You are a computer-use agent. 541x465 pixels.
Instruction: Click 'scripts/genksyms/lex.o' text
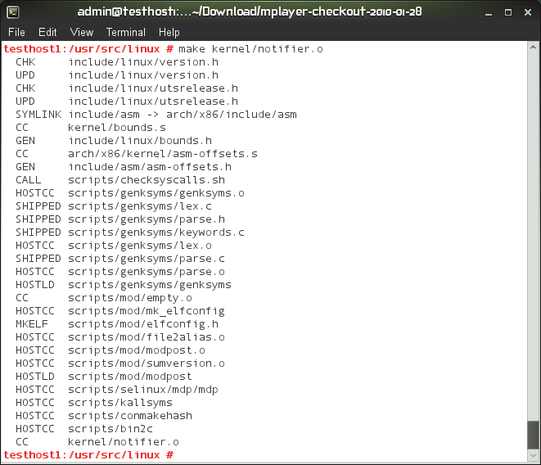coord(140,246)
